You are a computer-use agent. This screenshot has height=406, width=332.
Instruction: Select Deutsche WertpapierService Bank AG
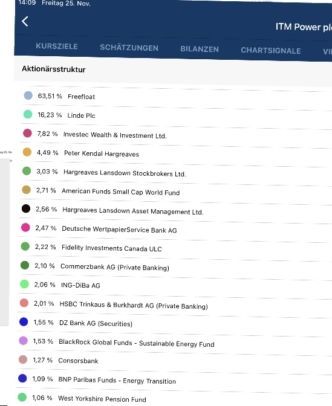(119, 230)
